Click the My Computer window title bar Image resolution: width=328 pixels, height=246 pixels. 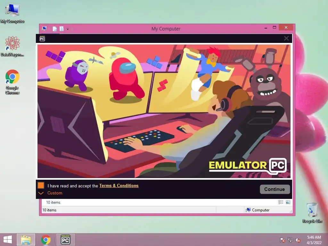click(166, 29)
